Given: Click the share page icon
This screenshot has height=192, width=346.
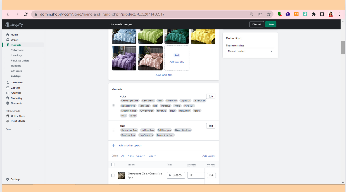Looking at the screenshot, I should [x=260, y=14].
